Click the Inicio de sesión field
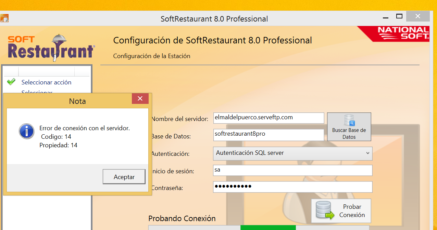The height and width of the screenshot is (230, 437). pyautogui.click(x=292, y=170)
